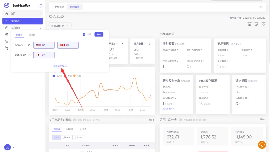
Task: Open 待回复买家消息 link
Action: [x=195, y=61]
